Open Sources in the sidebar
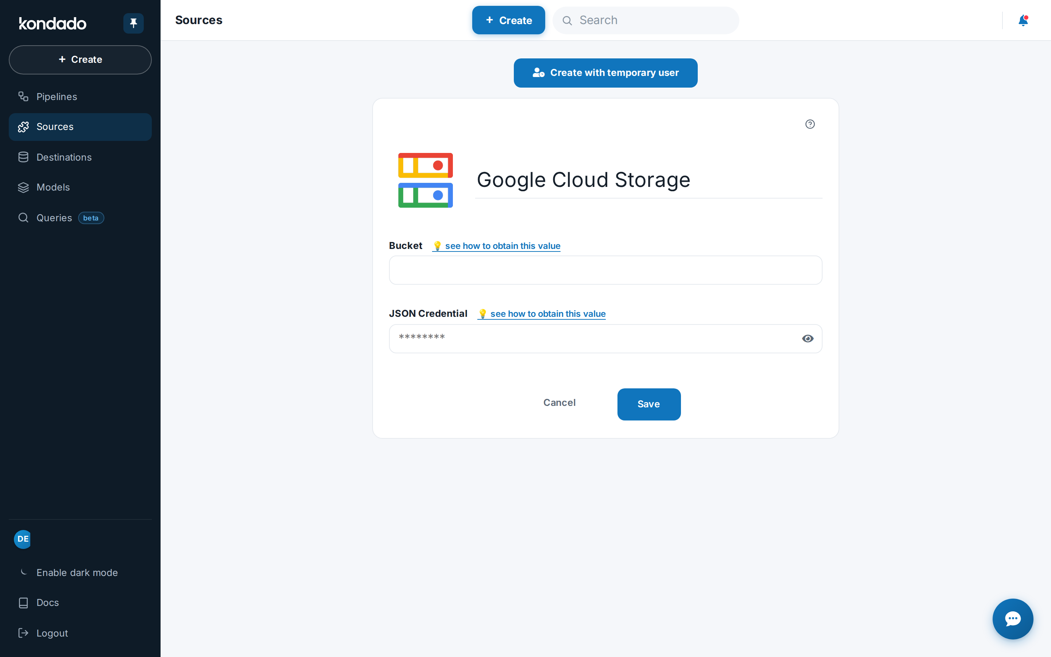The height and width of the screenshot is (657, 1051). click(x=80, y=127)
